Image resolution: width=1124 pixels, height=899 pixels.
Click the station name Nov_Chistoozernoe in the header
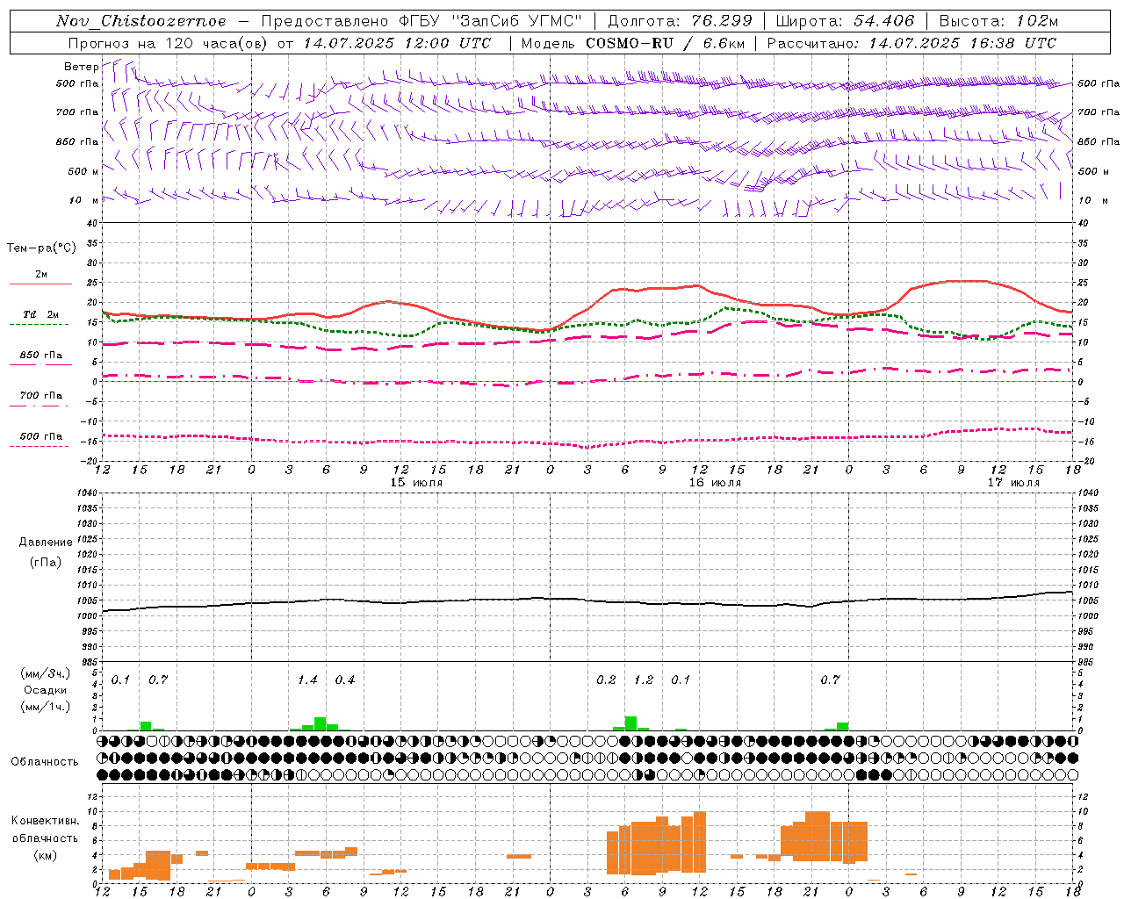(140, 21)
